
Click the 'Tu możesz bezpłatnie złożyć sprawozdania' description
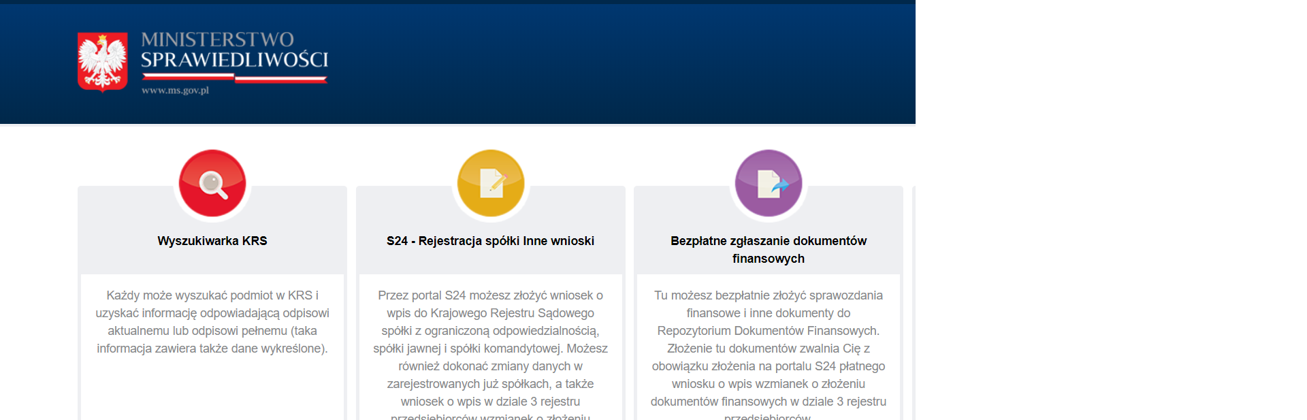pyautogui.click(x=769, y=354)
